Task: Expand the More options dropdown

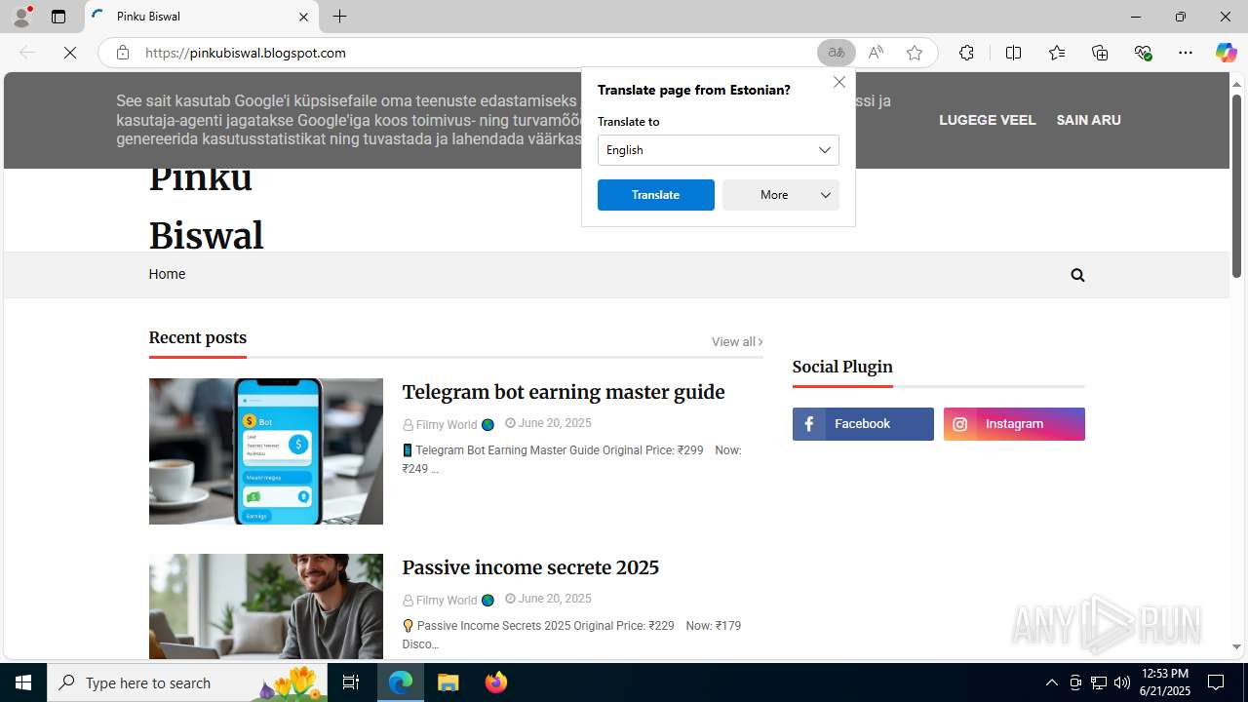Action: pos(781,195)
